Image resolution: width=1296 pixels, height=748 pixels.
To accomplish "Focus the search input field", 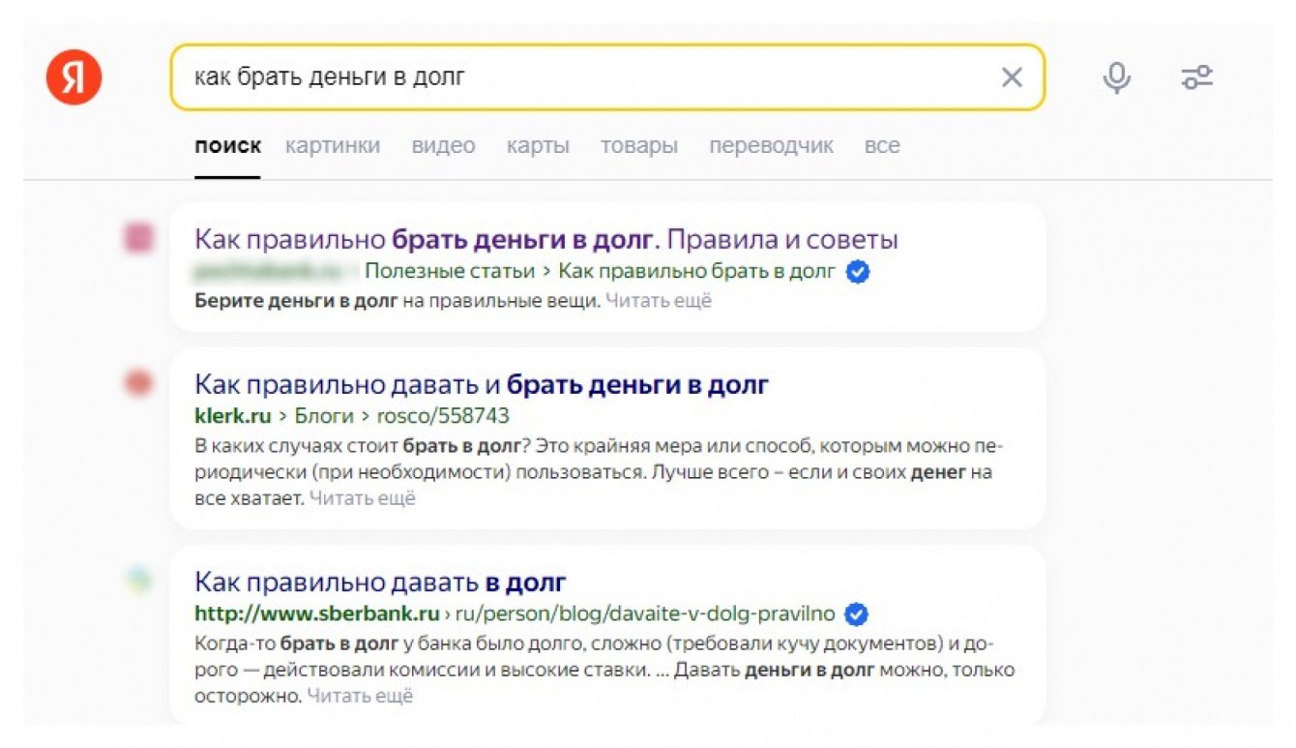I will pyautogui.click(x=580, y=77).
